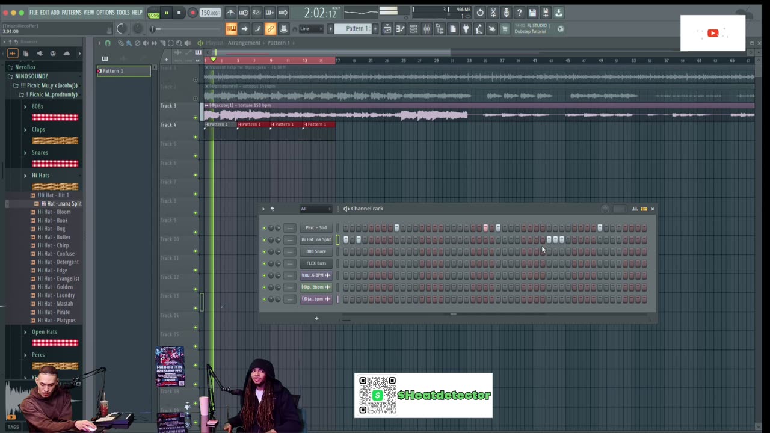This screenshot has width=770, height=433.
Task: Click the 808 Snare channel button
Action: 316,251
